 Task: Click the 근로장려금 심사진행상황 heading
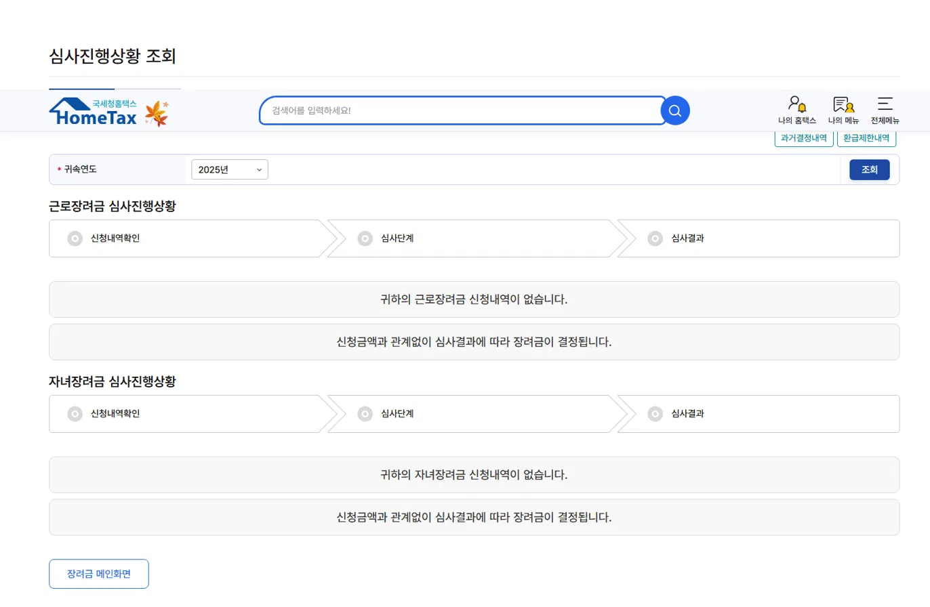click(113, 207)
